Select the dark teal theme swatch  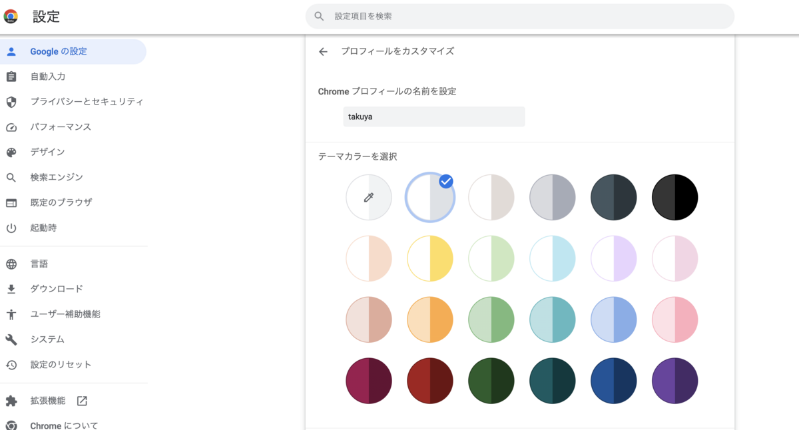(553, 381)
